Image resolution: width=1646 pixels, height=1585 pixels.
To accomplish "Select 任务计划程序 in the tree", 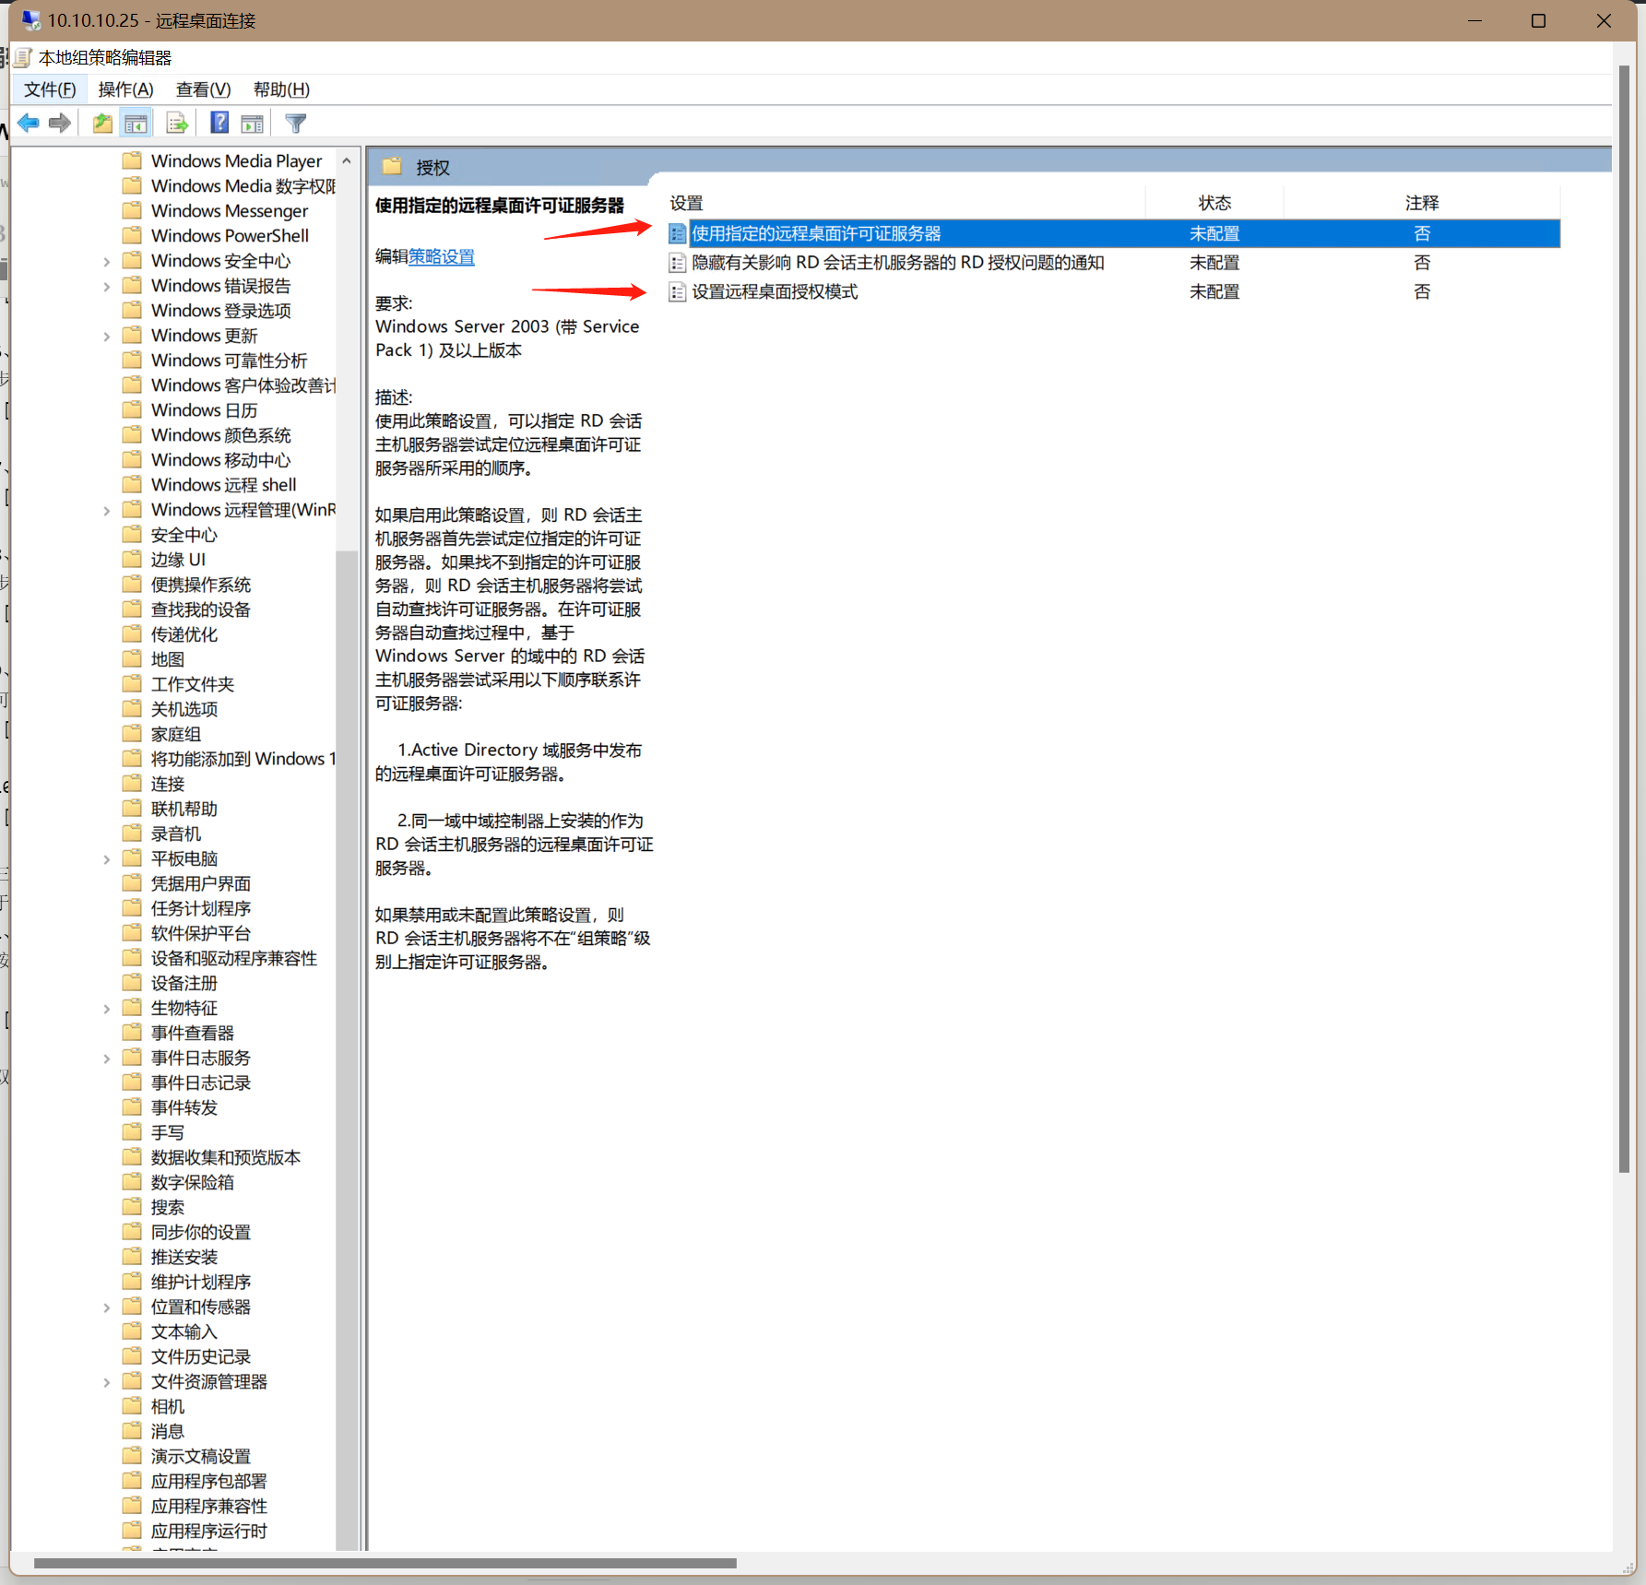I will point(201,908).
